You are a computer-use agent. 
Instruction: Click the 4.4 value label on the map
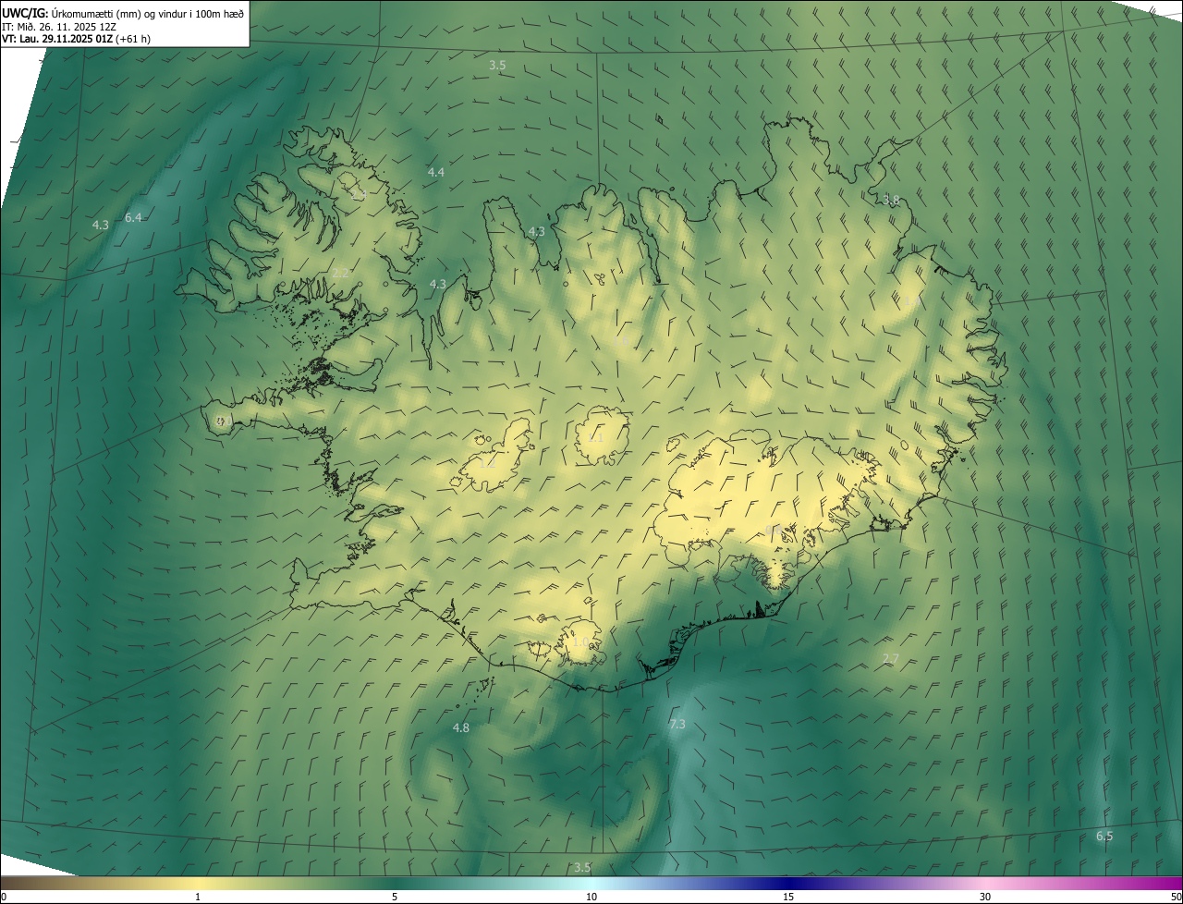436,172
